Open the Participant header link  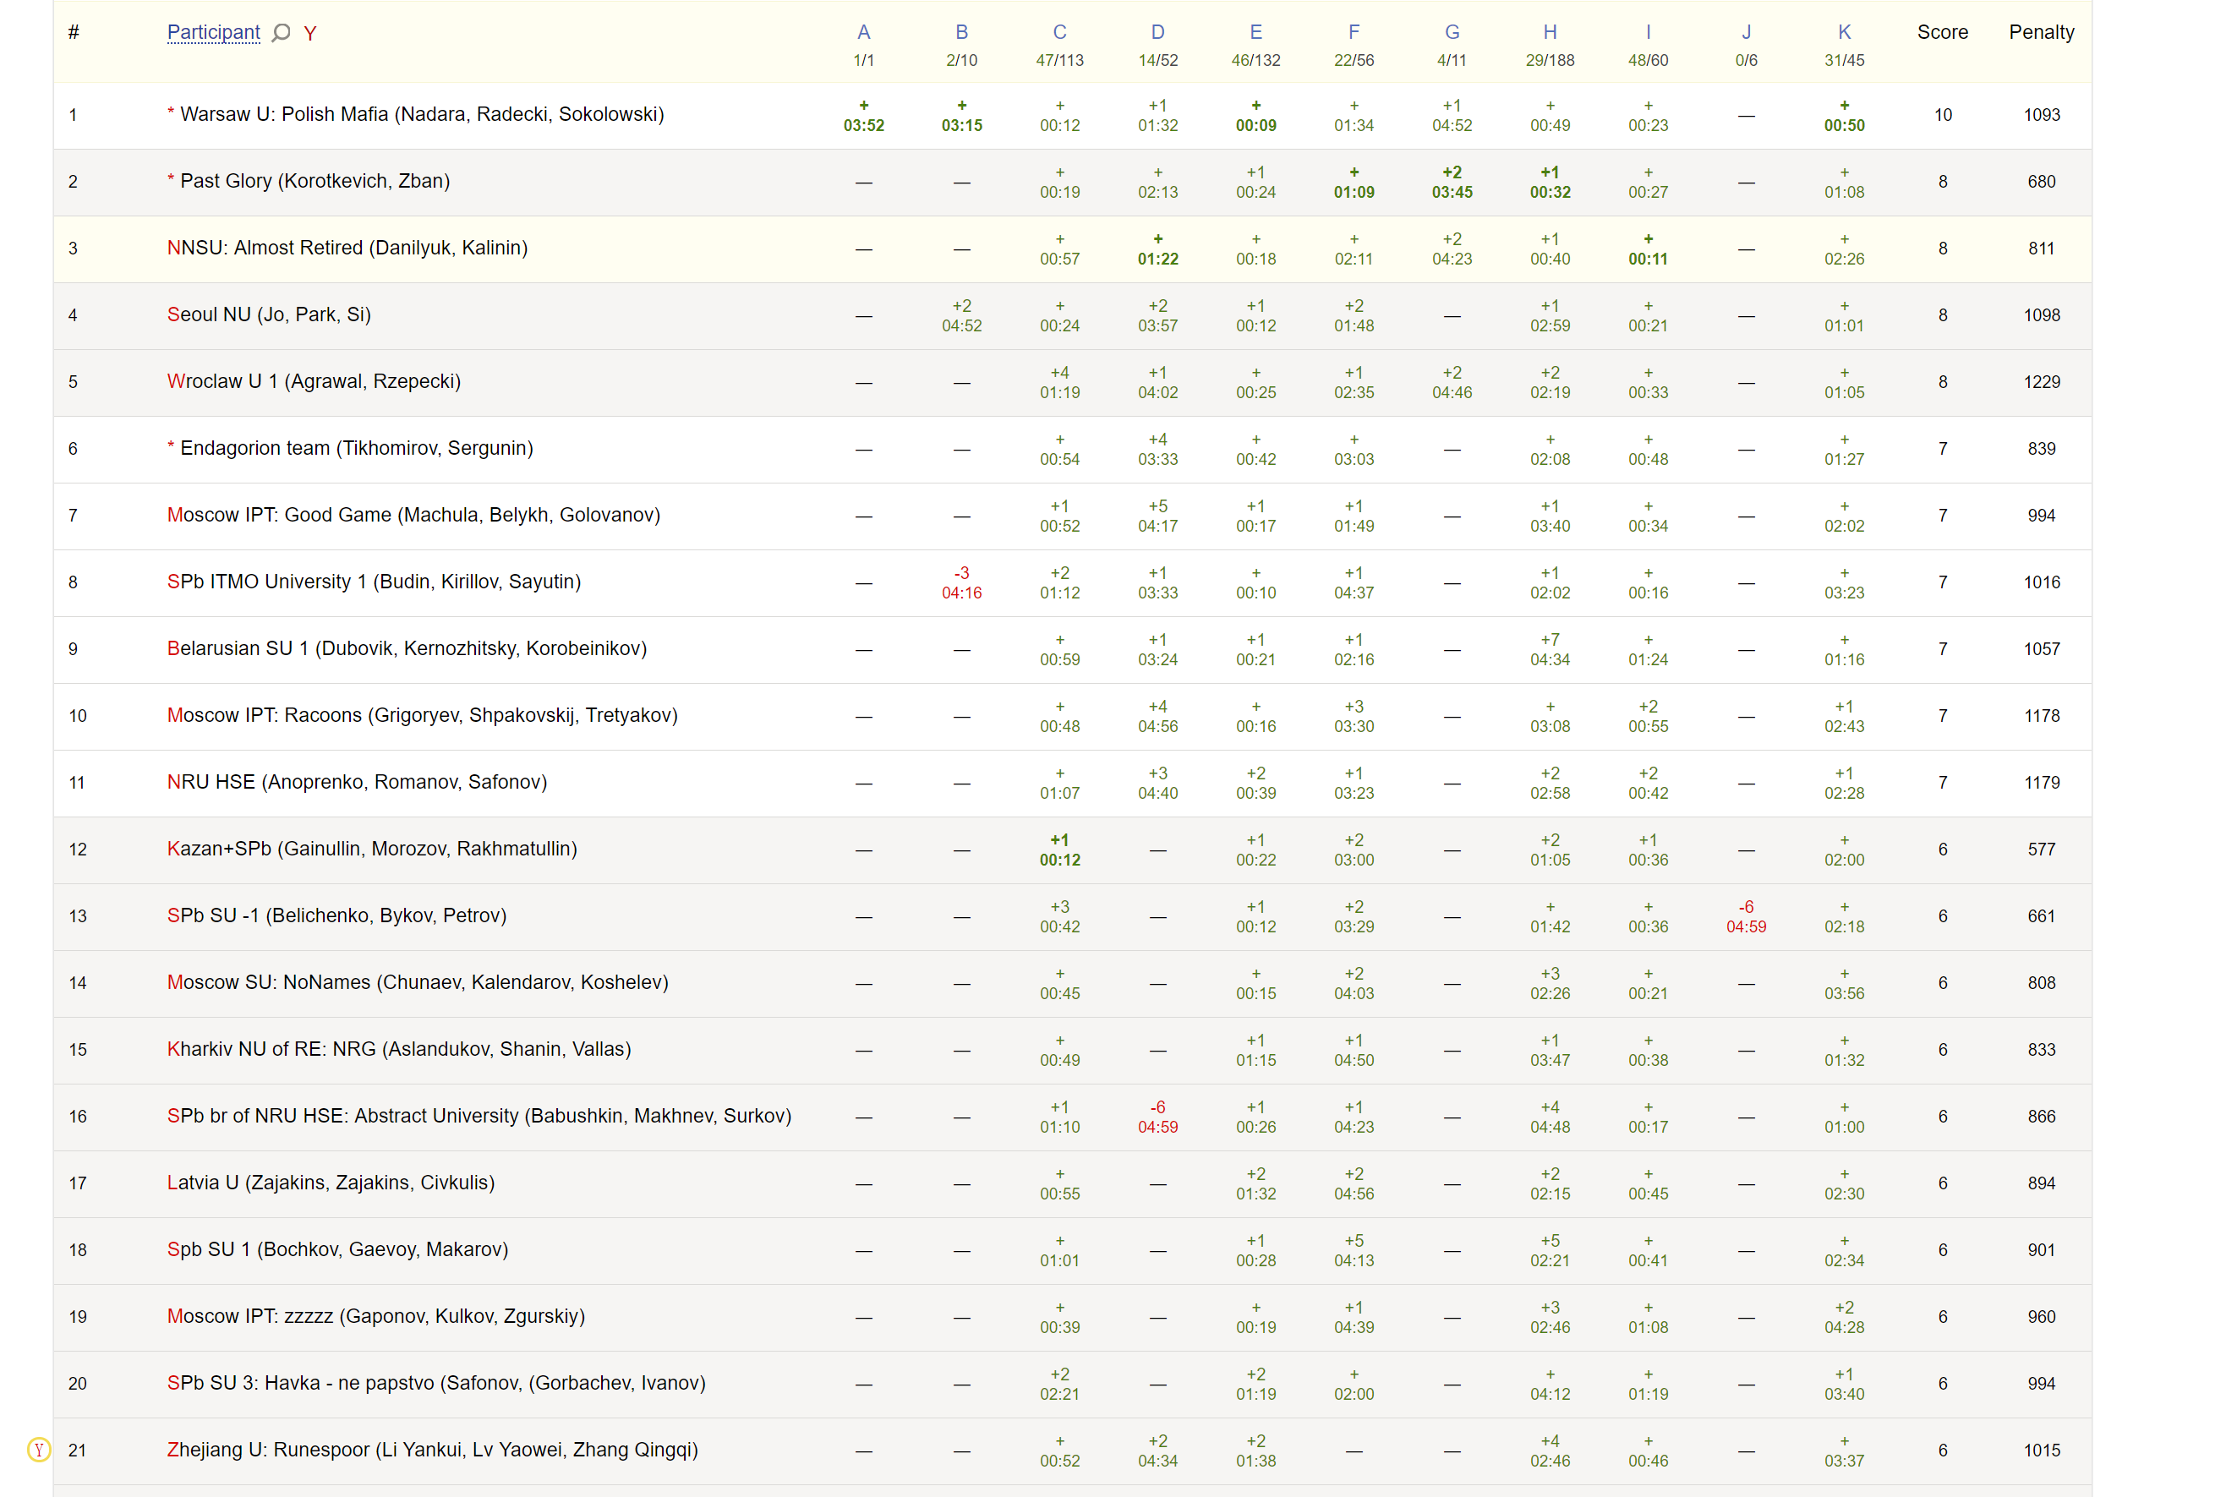point(214,32)
